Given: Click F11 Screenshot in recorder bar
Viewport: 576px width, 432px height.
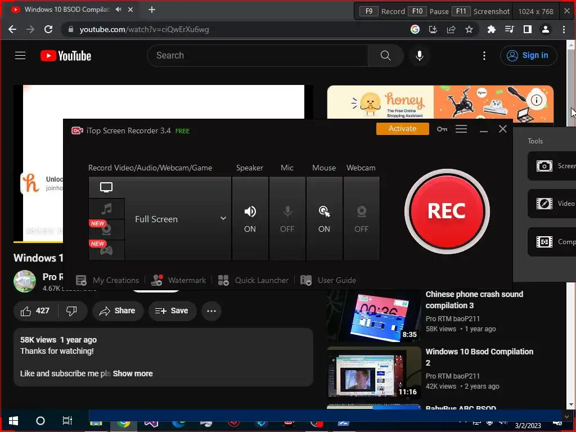Looking at the screenshot, I should pos(480,11).
